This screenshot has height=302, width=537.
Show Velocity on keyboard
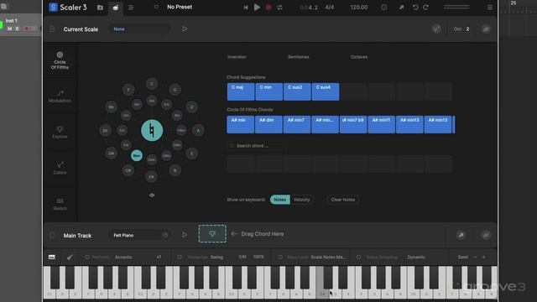click(x=302, y=200)
